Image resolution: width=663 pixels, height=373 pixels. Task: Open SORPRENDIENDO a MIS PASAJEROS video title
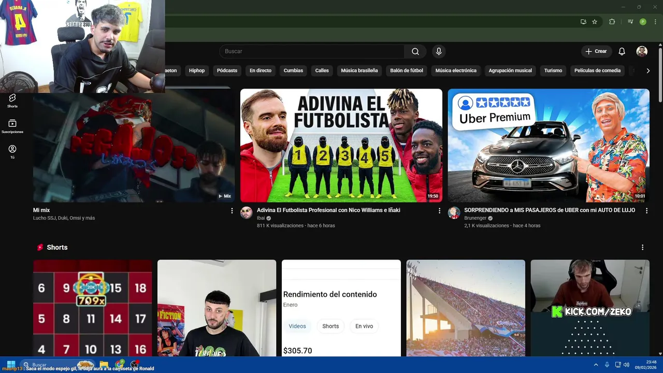550,210
